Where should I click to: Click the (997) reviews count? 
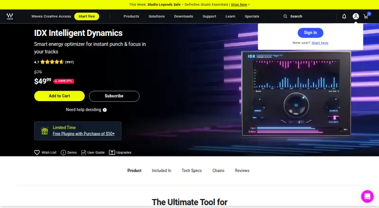(69, 62)
